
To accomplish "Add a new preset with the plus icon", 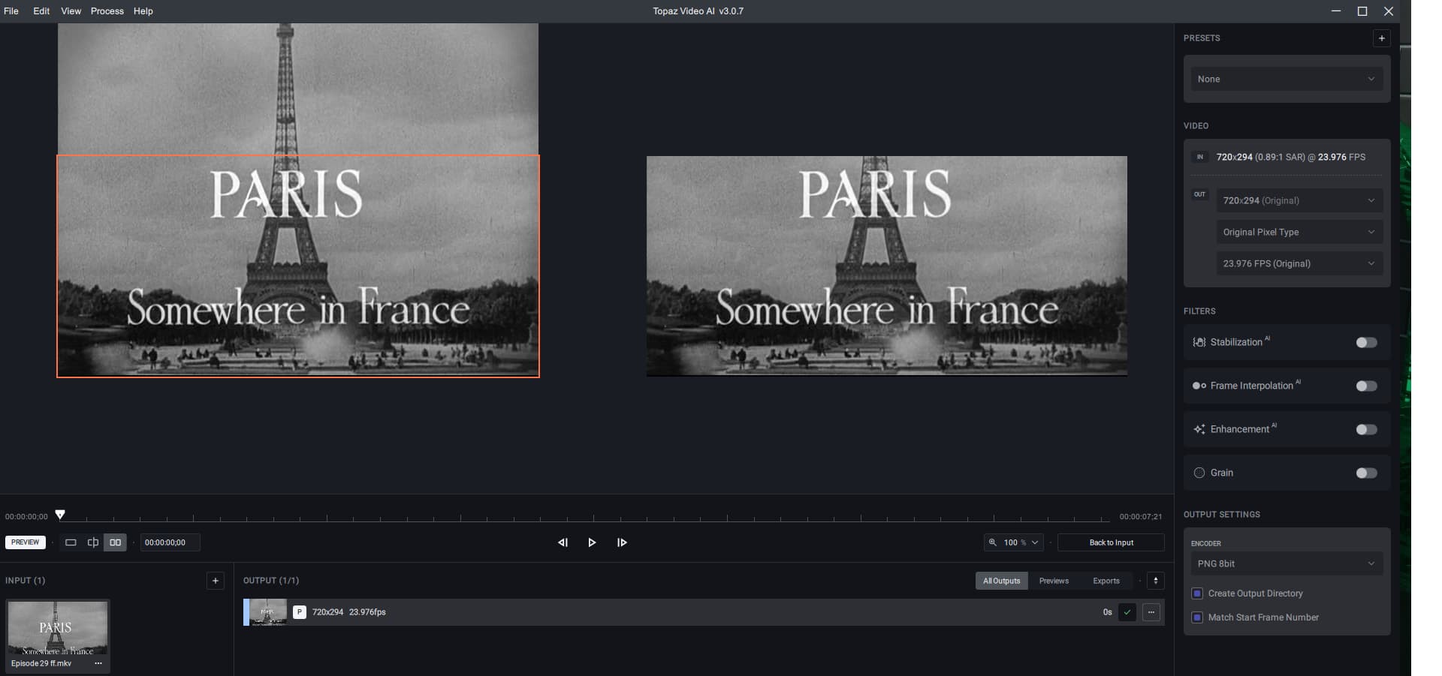I will click(x=1382, y=38).
